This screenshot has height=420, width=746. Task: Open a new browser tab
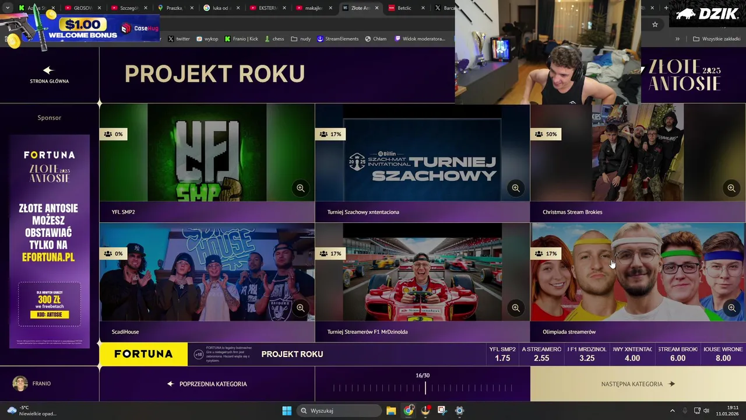[x=666, y=8]
